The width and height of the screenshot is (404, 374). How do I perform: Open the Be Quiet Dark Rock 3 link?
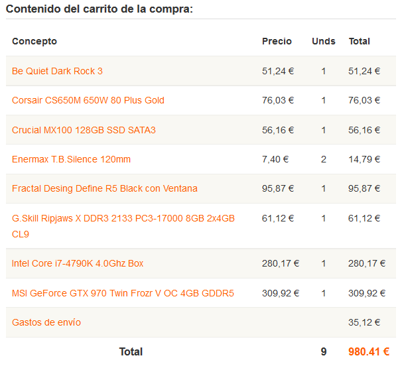(x=57, y=71)
